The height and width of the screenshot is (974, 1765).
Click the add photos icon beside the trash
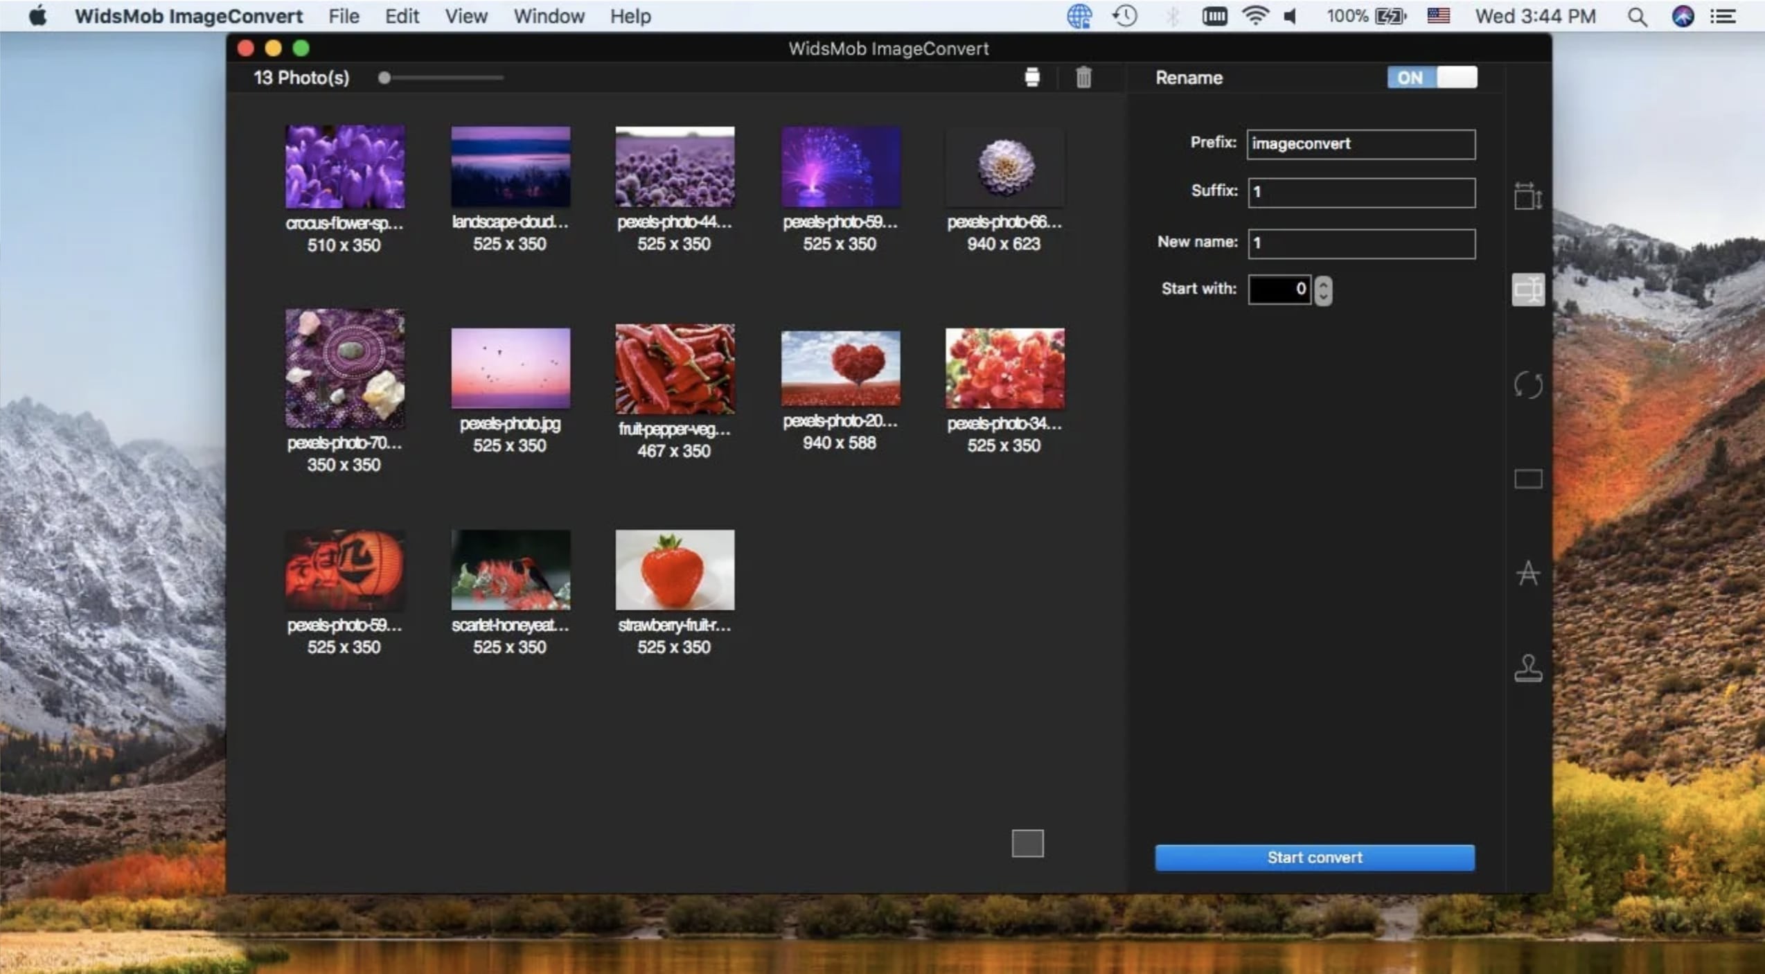[x=1032, y=78]
